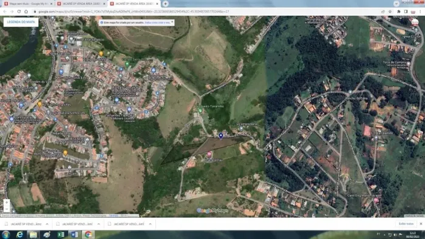Expand options for first .kmz download
Screen dimensions: 425x239
click(47, 224)
